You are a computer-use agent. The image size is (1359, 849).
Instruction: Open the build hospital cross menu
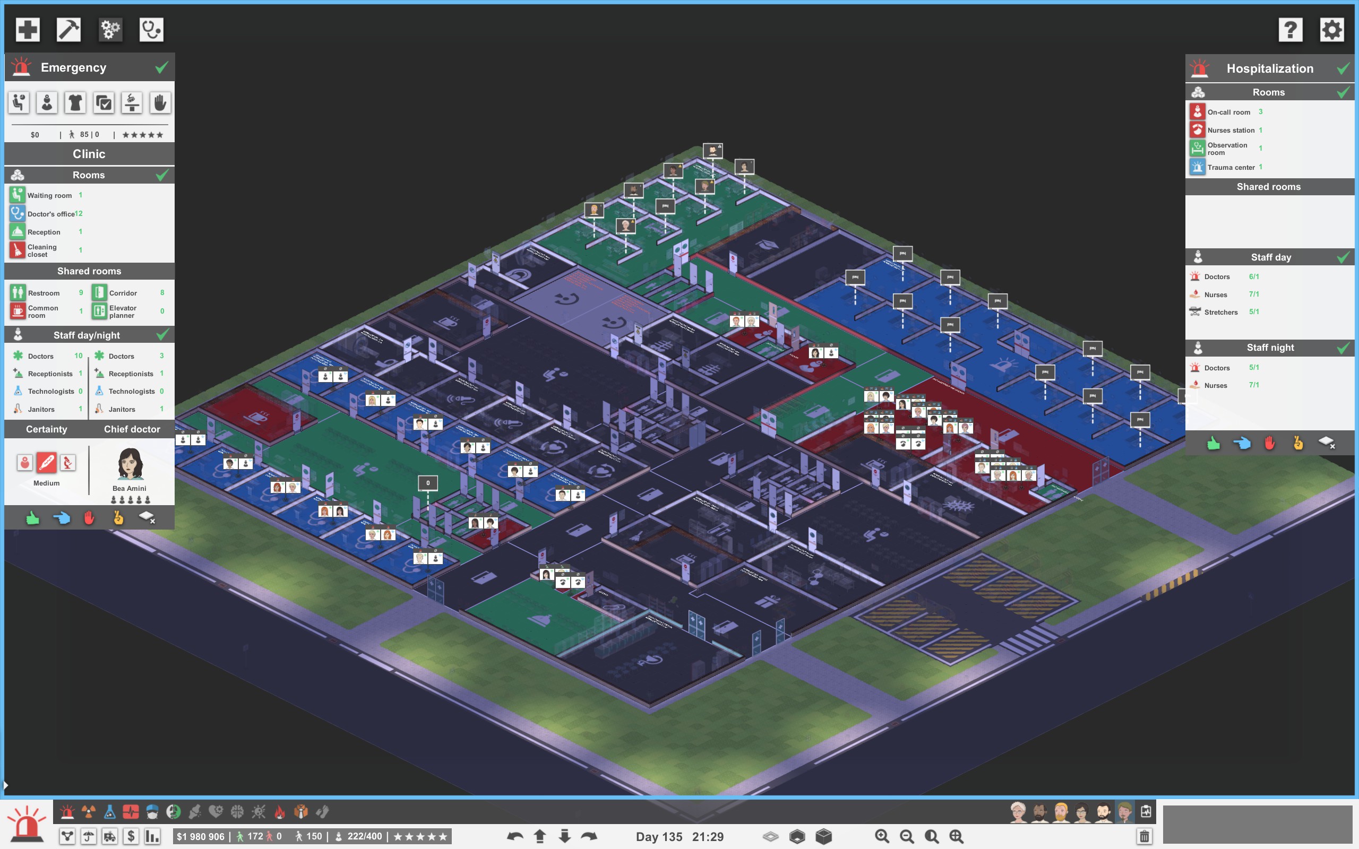pos(28,30)
